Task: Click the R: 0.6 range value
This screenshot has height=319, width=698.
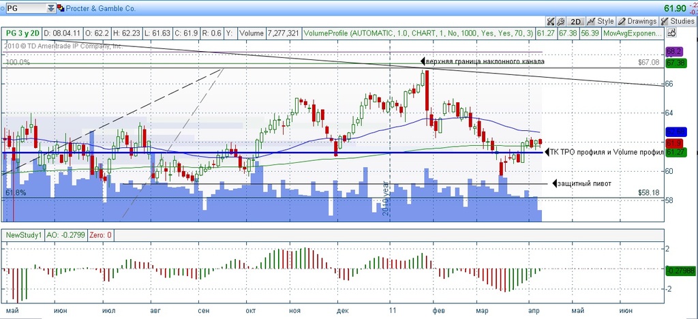Action: click(x=211, y=33)
